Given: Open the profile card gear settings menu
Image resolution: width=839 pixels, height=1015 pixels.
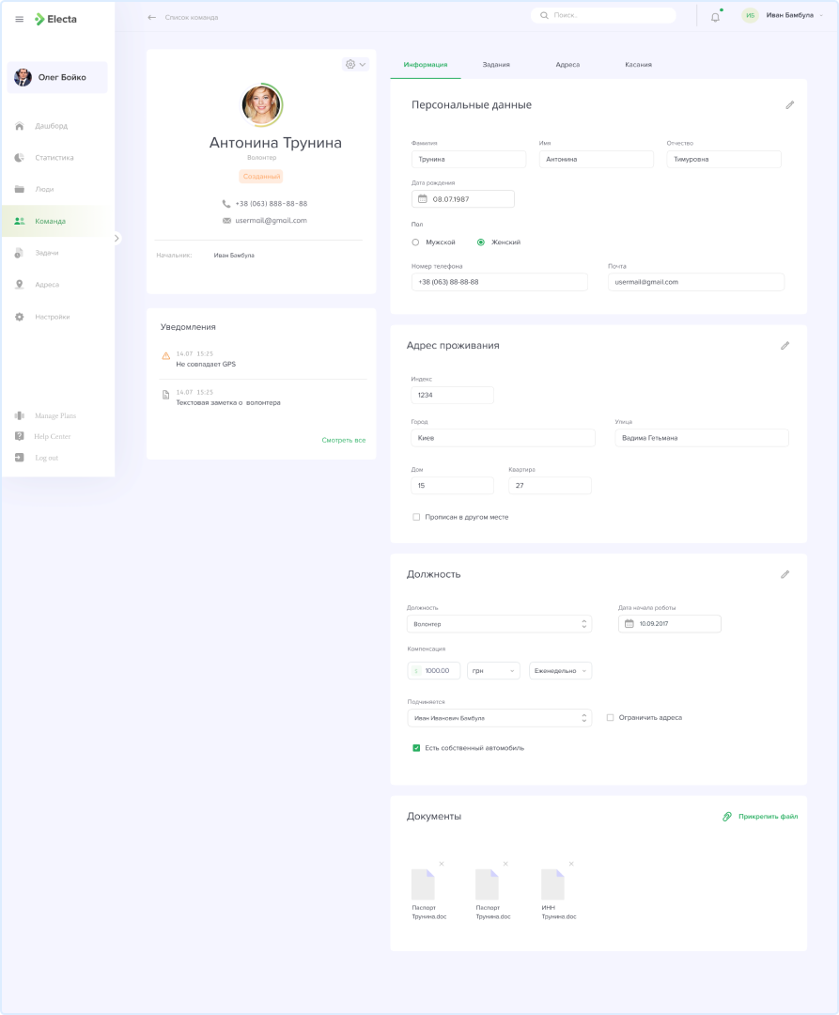Looking at the screenshot, I should [x=355, y=64].
